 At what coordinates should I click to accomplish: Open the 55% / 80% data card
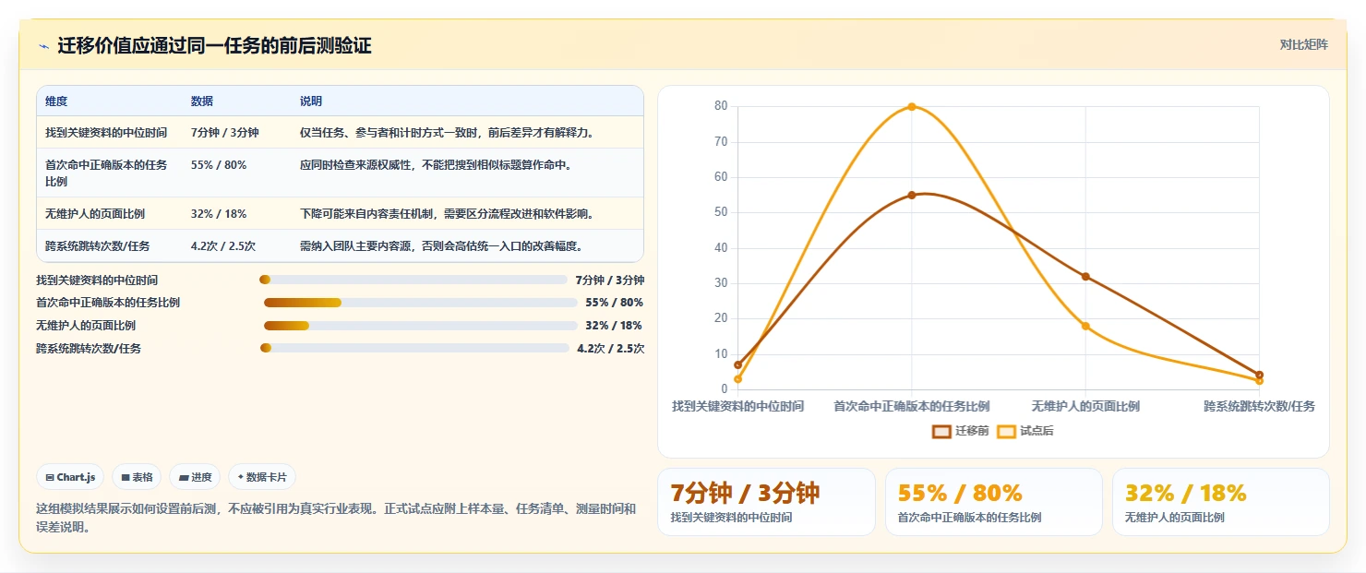[x=994, y=502]
